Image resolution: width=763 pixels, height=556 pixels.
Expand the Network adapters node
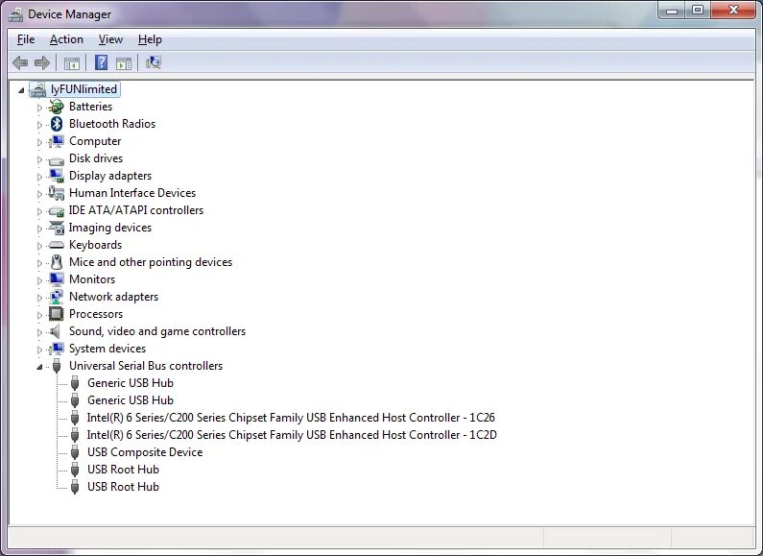pos(40,298)
